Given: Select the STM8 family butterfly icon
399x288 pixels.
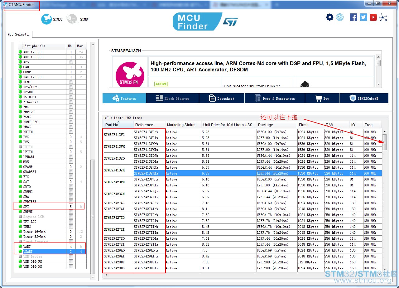Looking at the screenshot, I should click(72, 19).
